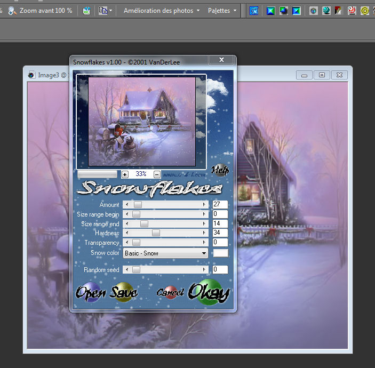The width and height of the screenshot is (375, 368).
Task: Click the Size range begin slider thumb
Action: point(136,214)
